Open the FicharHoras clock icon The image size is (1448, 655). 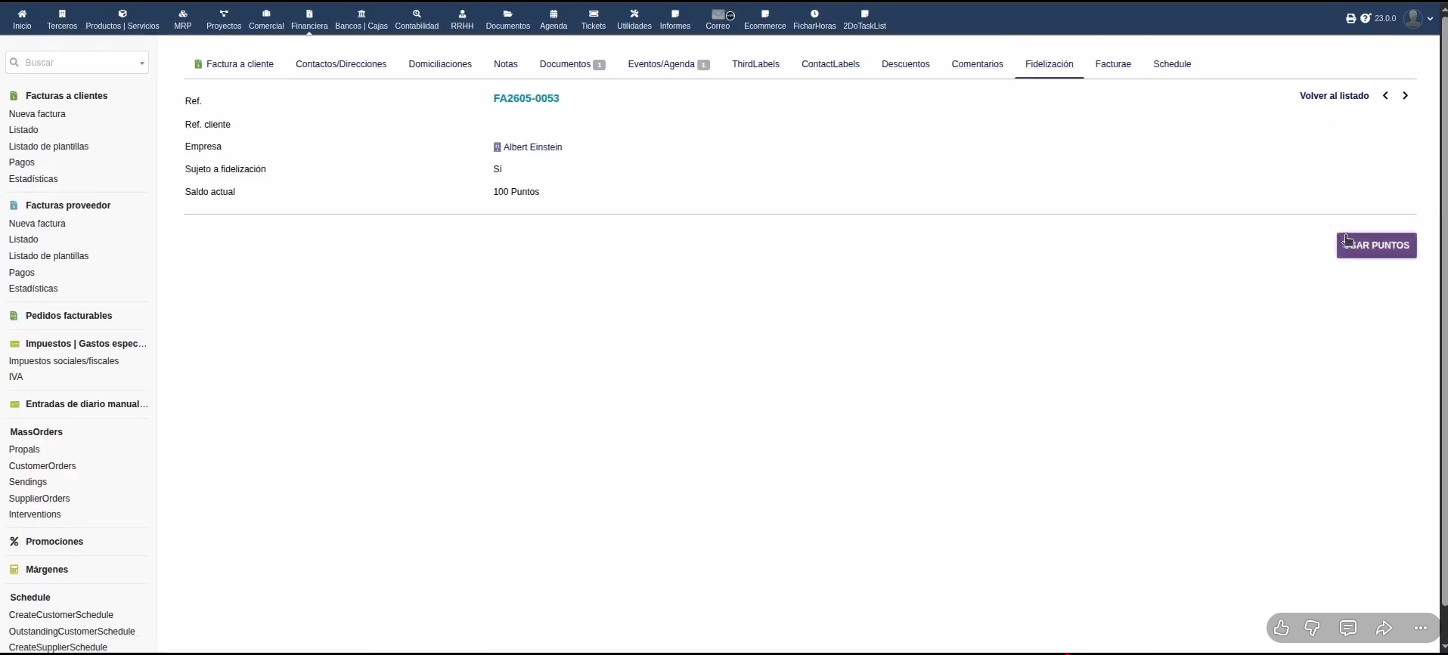click(814, 14)
